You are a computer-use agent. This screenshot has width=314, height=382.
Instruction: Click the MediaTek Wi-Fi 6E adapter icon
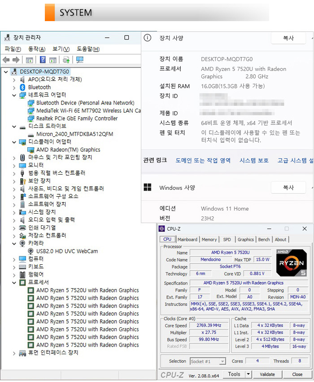pyautogui.click(x=31, y=111)
